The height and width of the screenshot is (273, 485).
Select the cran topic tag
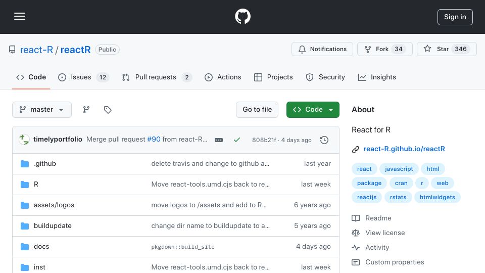coord(401,183)
